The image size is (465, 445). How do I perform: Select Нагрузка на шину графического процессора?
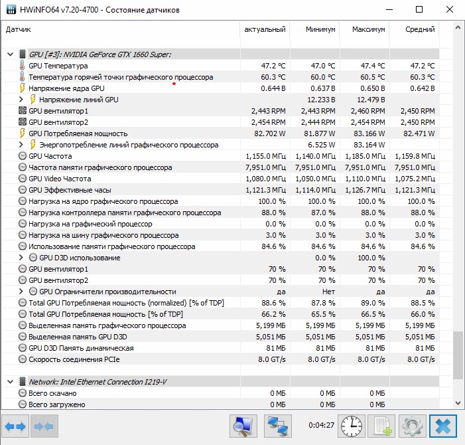click(220, 235)
